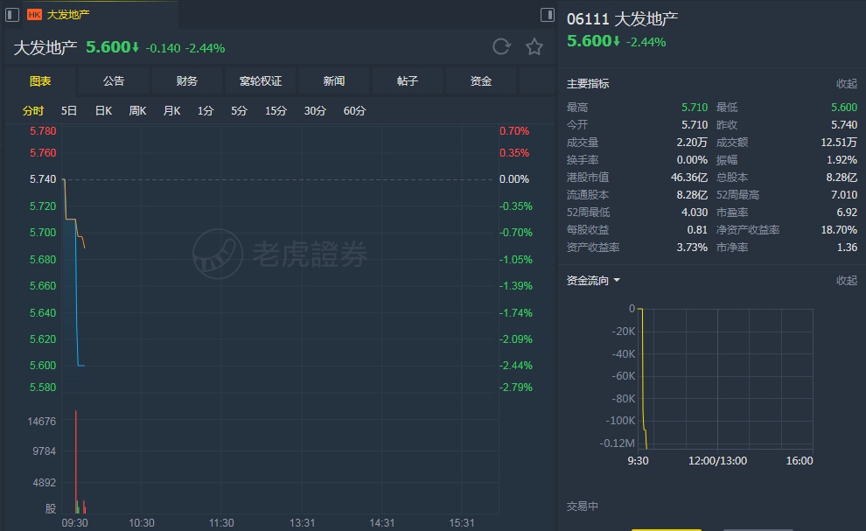Click the 市盈率 value 6.92
The width and height of the screenshot is (866, 531).
coord(847,213)
